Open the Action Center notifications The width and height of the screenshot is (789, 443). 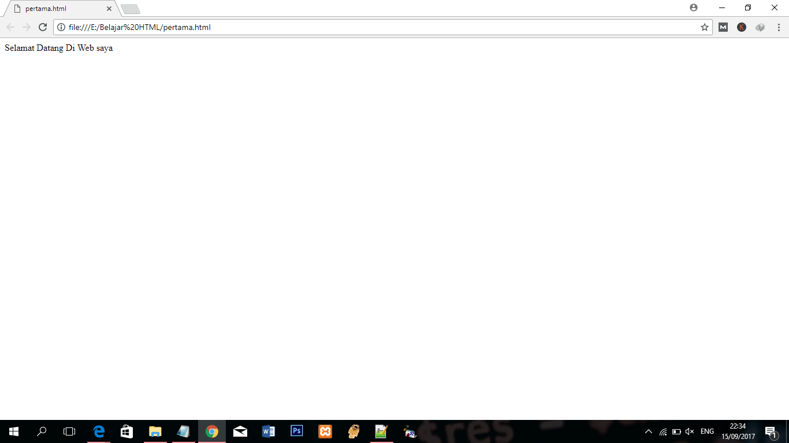pyautogui.click(x=771, y=431)
